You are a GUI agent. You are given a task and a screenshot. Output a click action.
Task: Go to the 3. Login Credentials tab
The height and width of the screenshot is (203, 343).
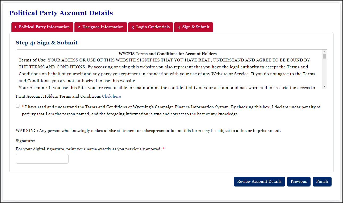(x=150, y=27)
